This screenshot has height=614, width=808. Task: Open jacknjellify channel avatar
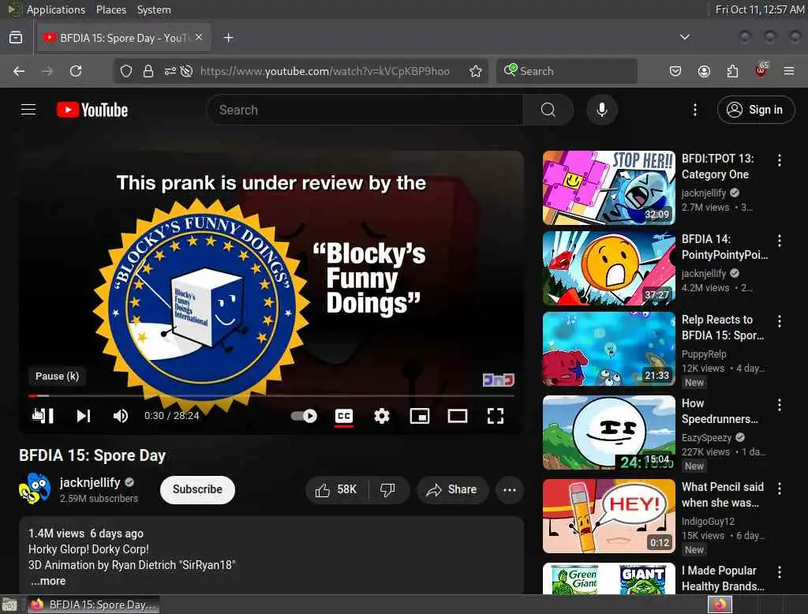[x=35, y=489]
